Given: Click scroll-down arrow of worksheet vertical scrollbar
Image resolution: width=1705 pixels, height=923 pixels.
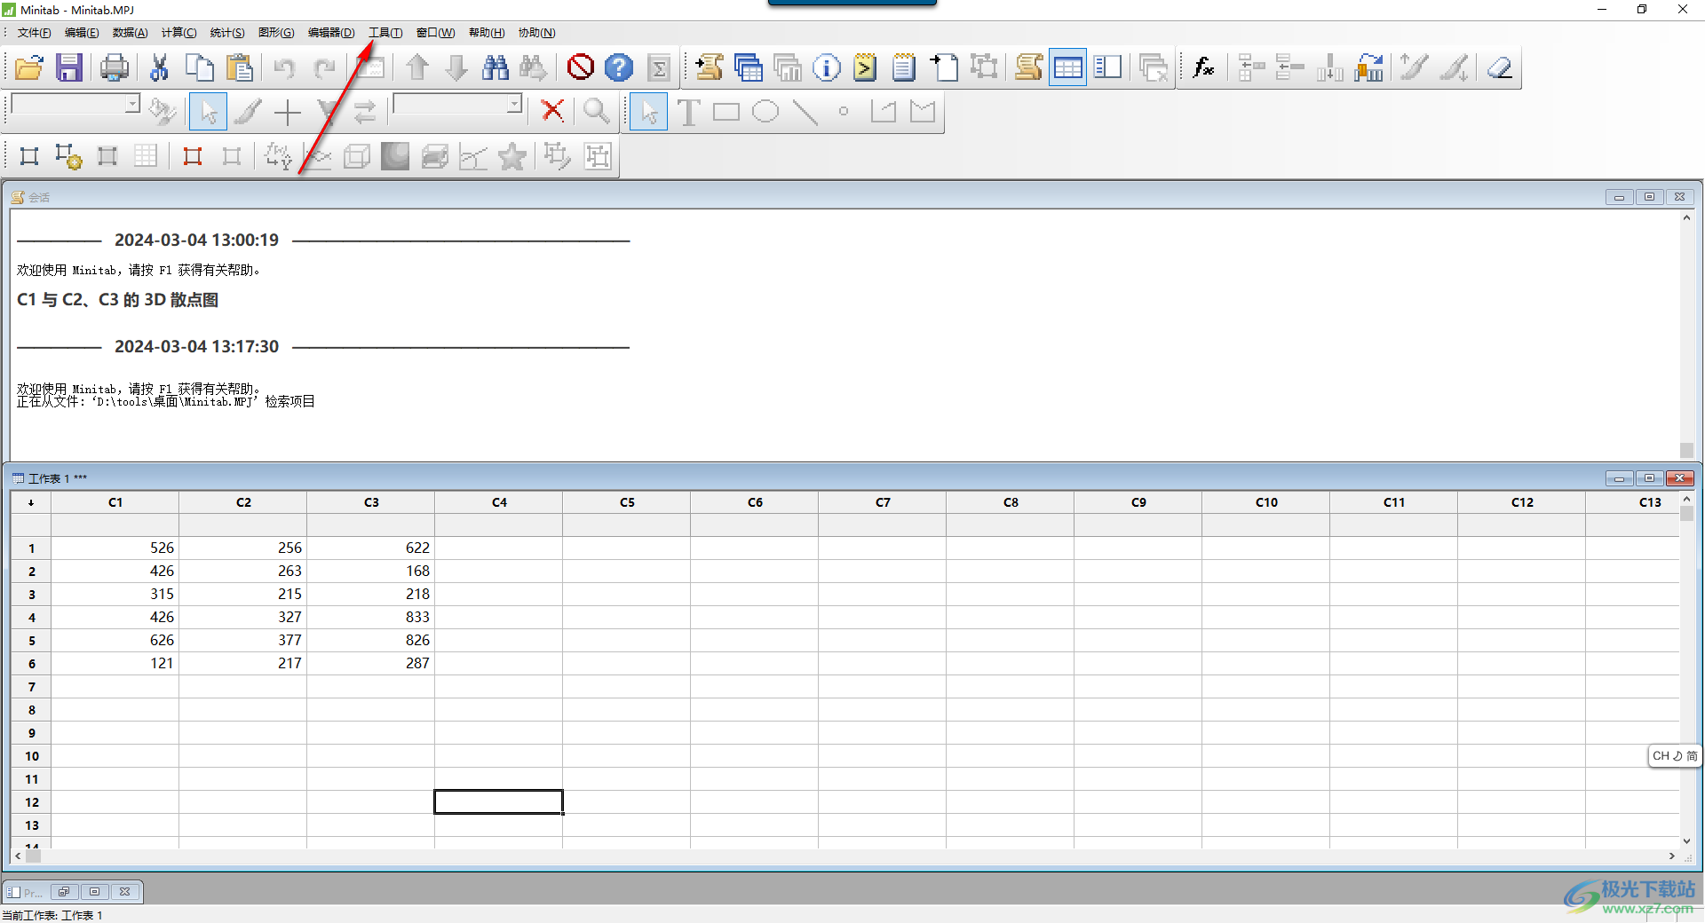Looking at the screenshot, I should (1686, 841).
